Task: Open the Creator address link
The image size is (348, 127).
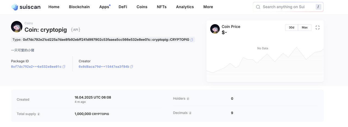Action: tap(104, 67)
